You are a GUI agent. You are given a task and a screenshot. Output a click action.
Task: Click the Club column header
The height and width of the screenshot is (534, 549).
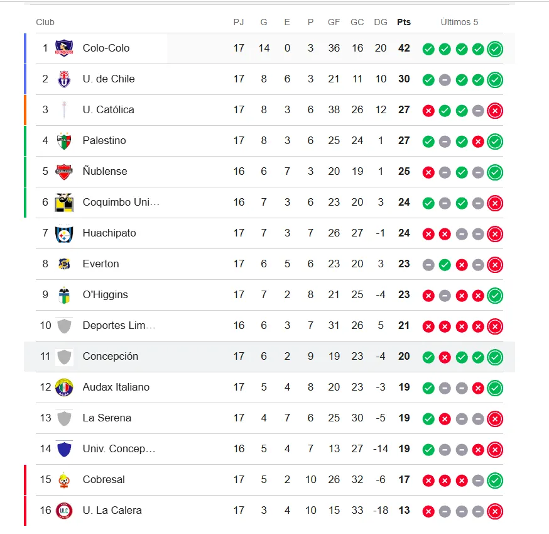point(45,22)
